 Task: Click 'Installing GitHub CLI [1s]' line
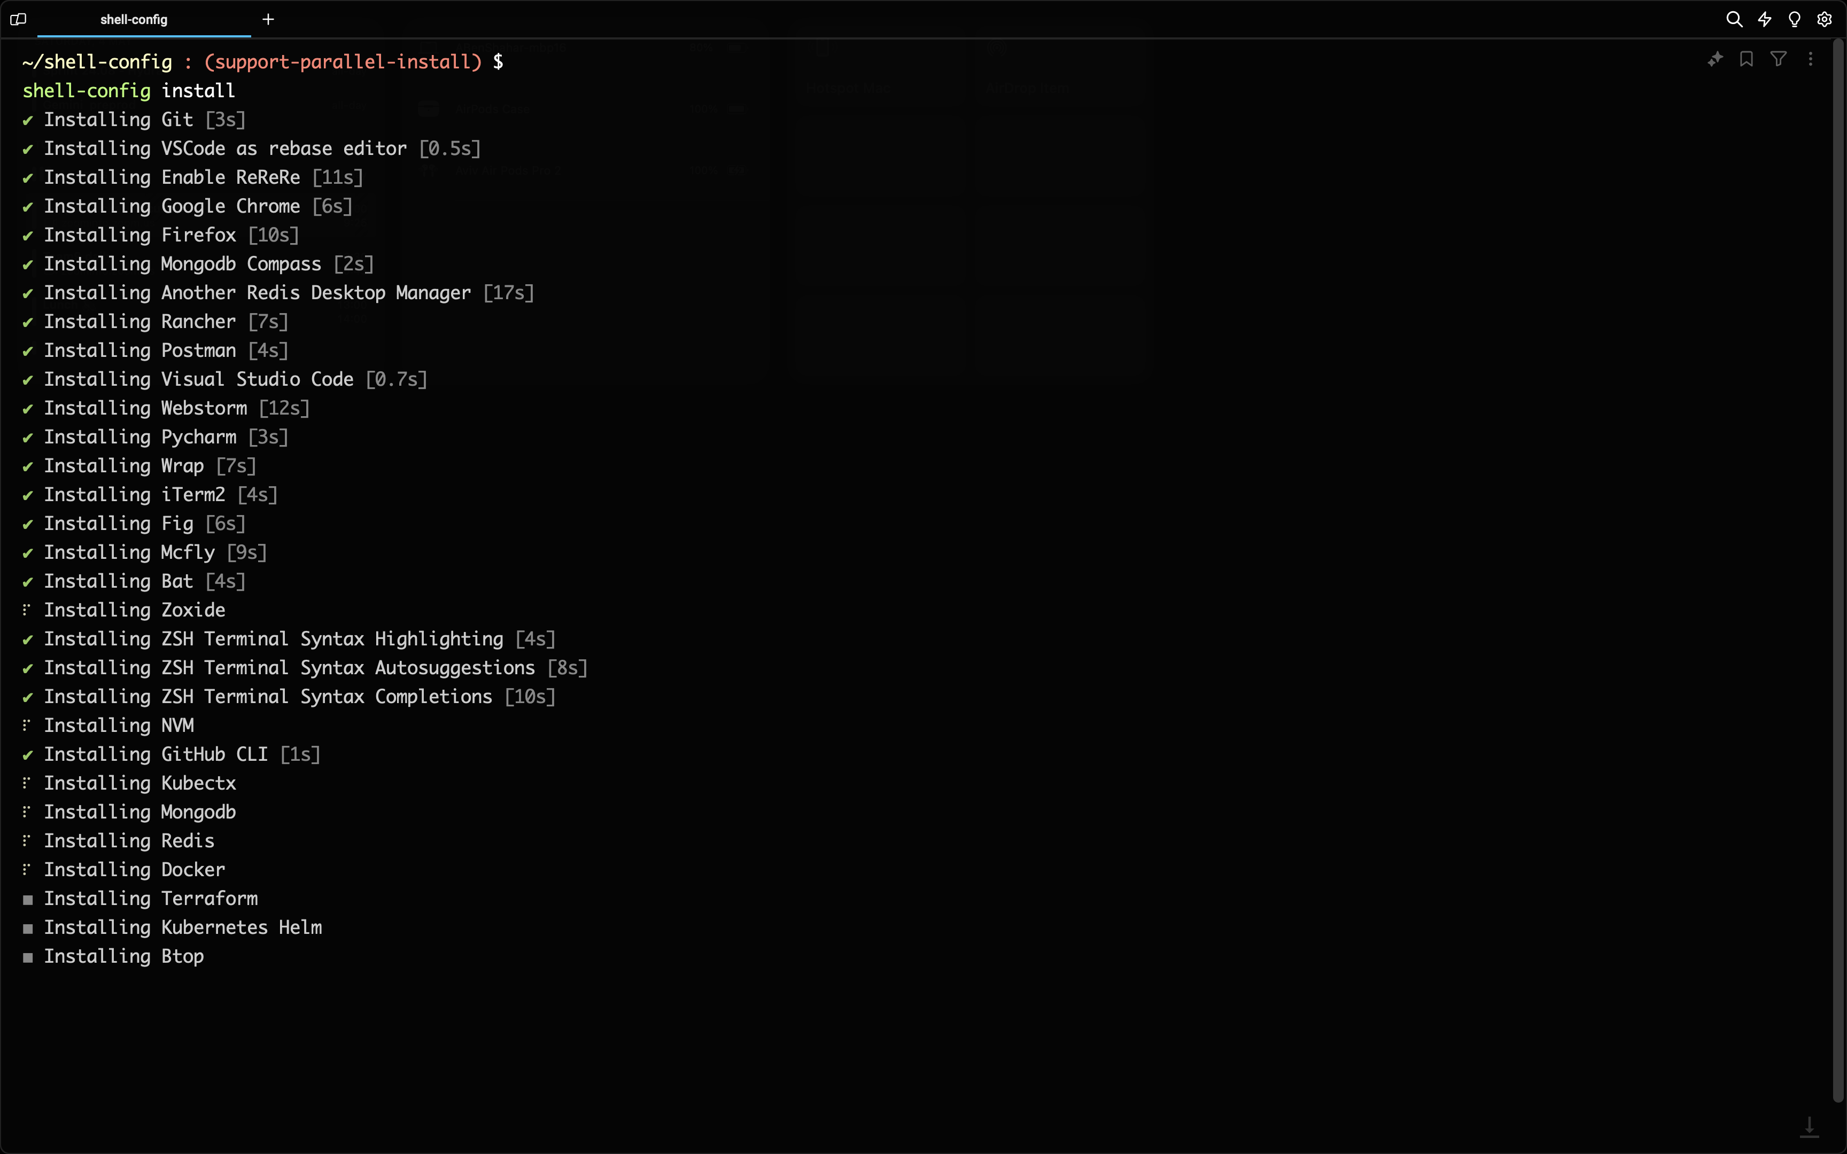pyautogui.click(x=172, y=755)
